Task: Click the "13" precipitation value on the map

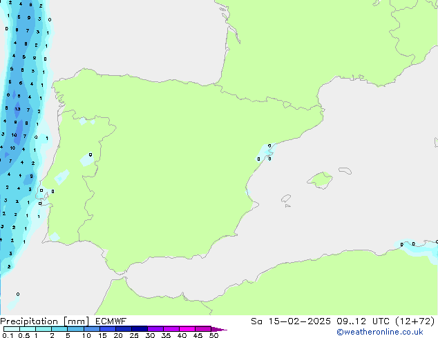Action: 17,109
